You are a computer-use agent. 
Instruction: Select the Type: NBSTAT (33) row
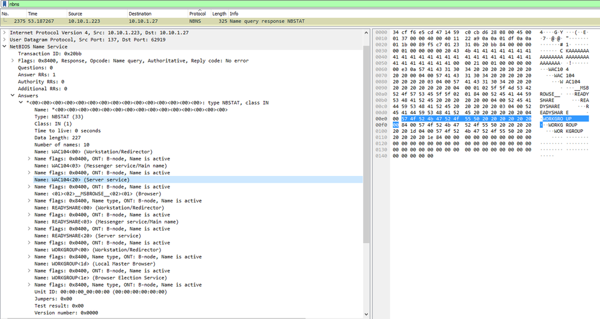tap(58, 117)
